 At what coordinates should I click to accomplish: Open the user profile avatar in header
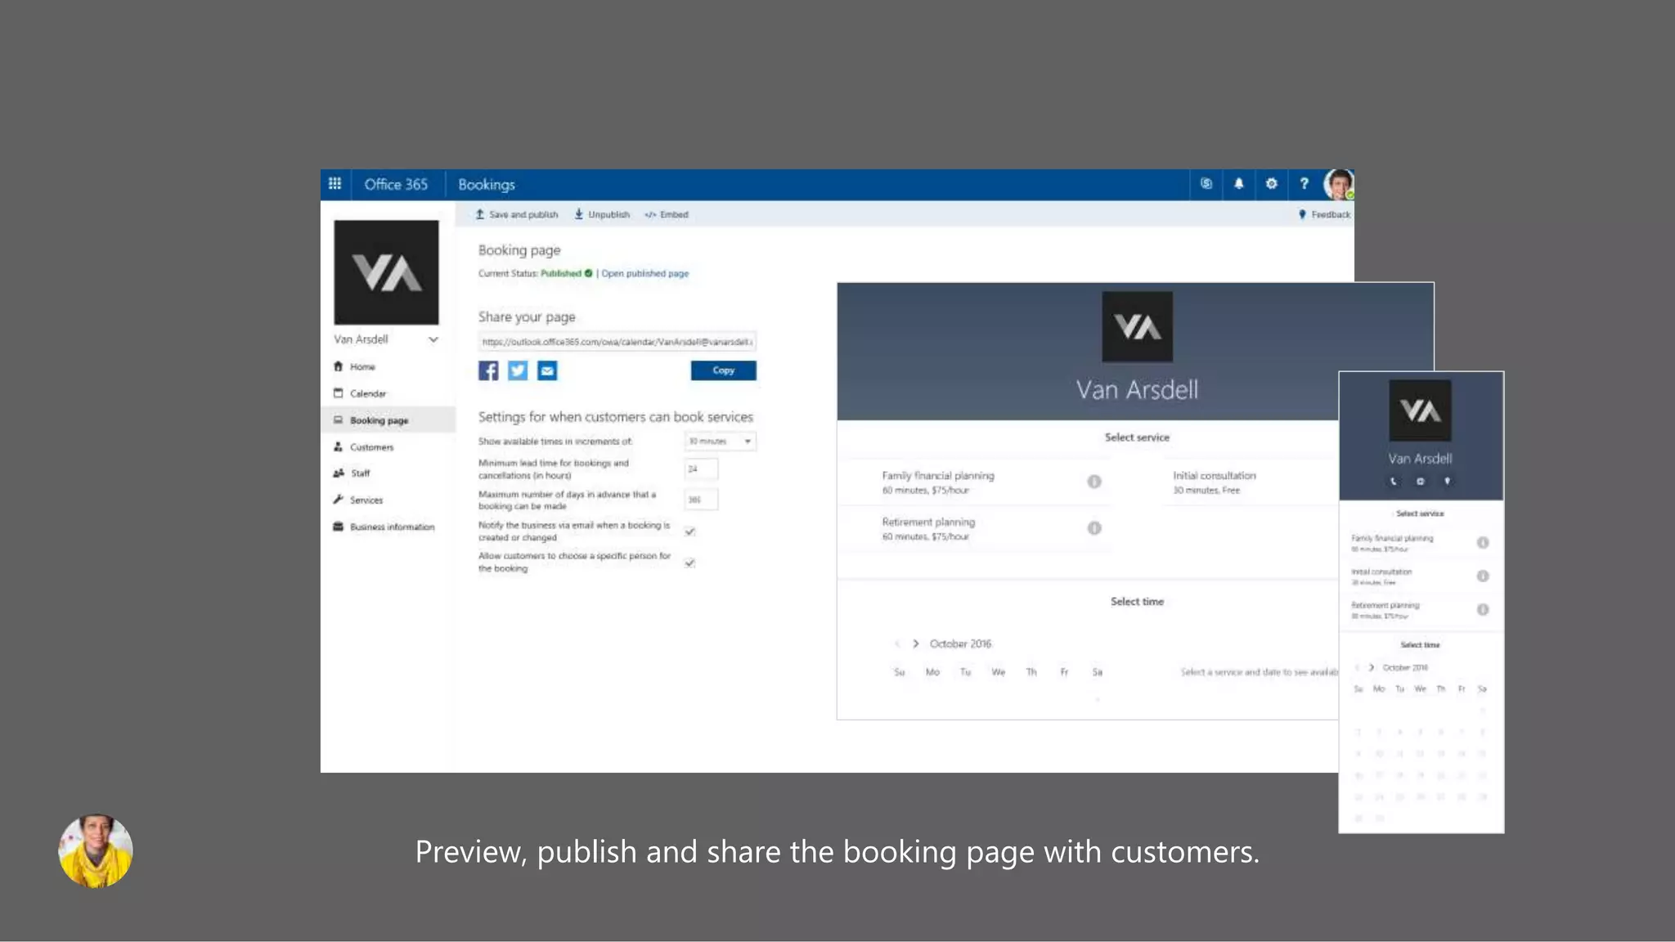(1338, 184)
